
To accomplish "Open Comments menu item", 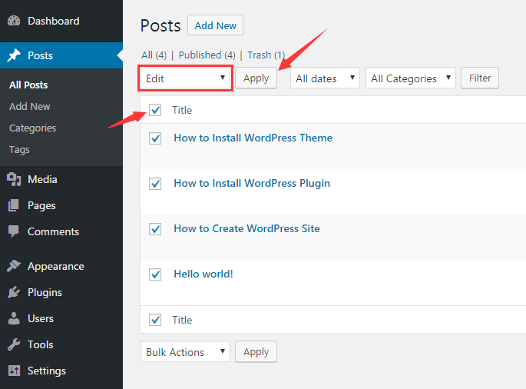I will [61, 231].
